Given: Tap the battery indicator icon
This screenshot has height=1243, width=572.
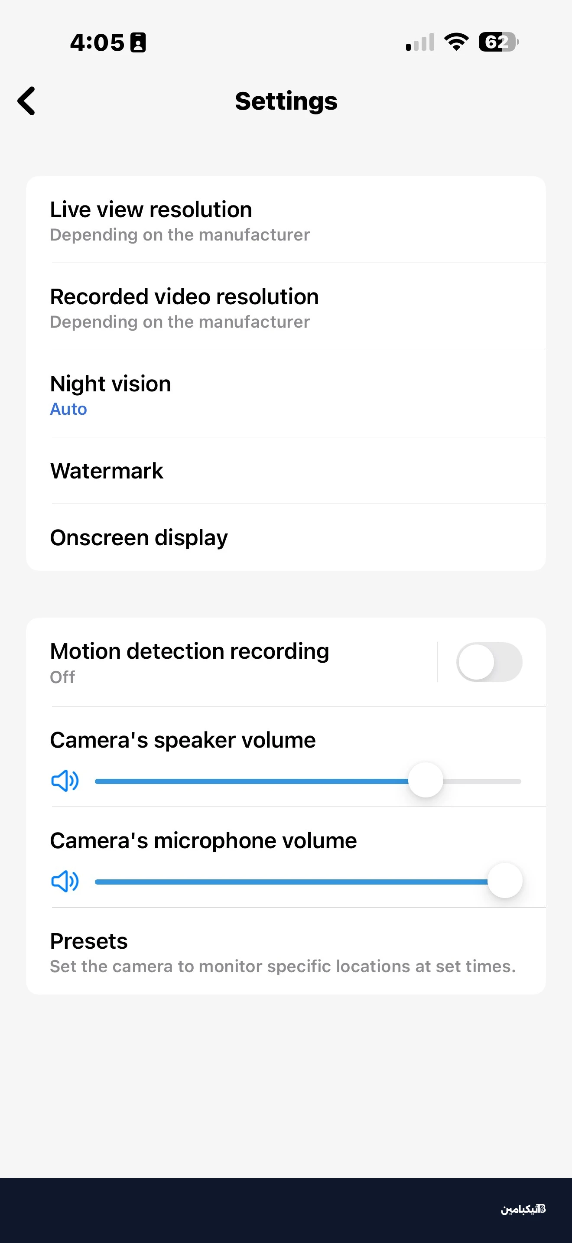Looking at the screenshot, I should [498, 42].
